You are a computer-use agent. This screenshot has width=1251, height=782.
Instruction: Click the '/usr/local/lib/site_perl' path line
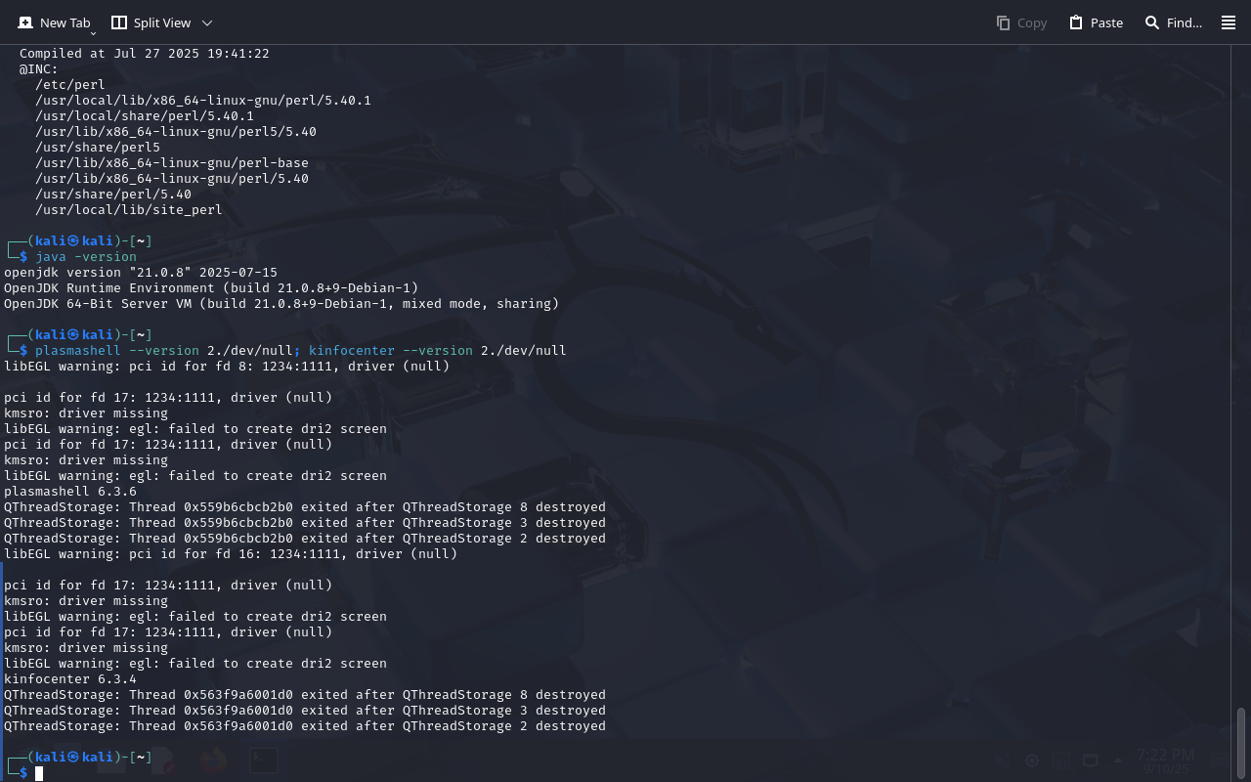pos(129,210)
